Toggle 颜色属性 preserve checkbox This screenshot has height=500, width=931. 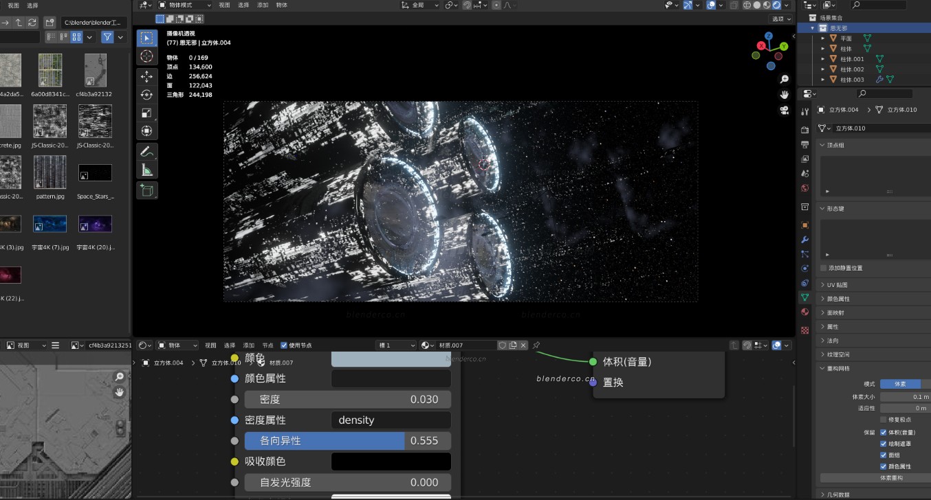click(884, 466)
